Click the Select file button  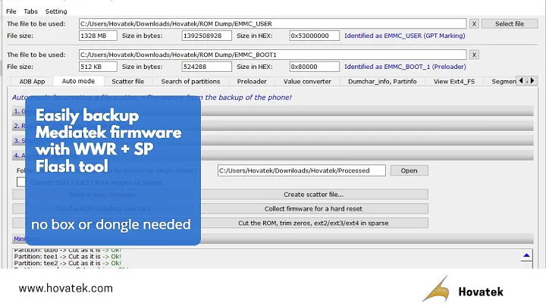tap(510, 24)
